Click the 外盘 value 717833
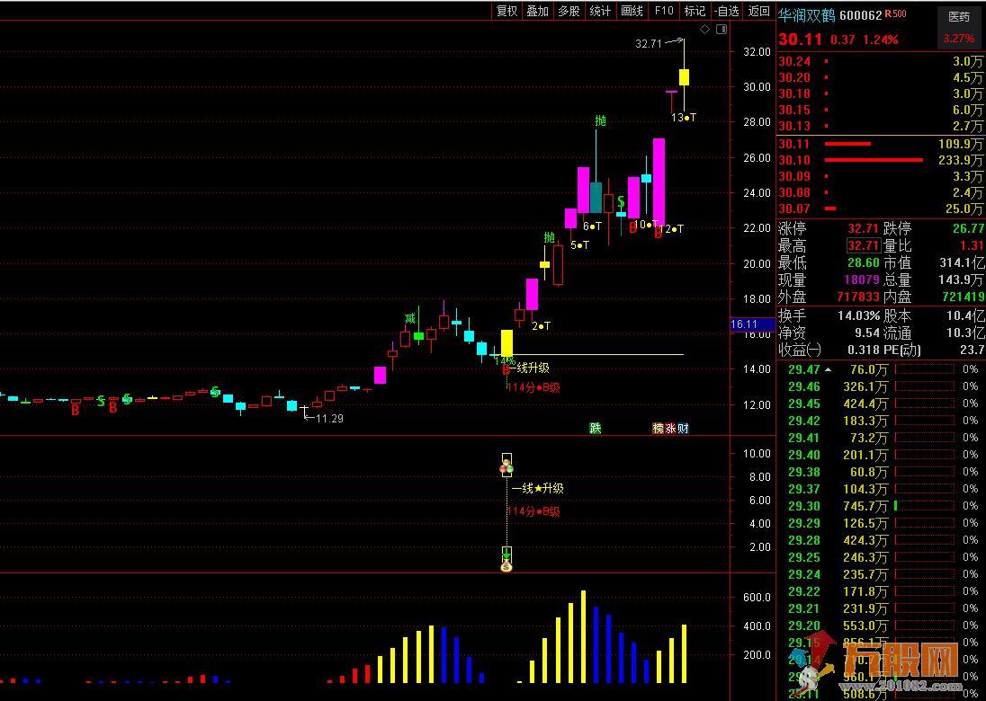The image size is (986, 701). tap(857, 296)
